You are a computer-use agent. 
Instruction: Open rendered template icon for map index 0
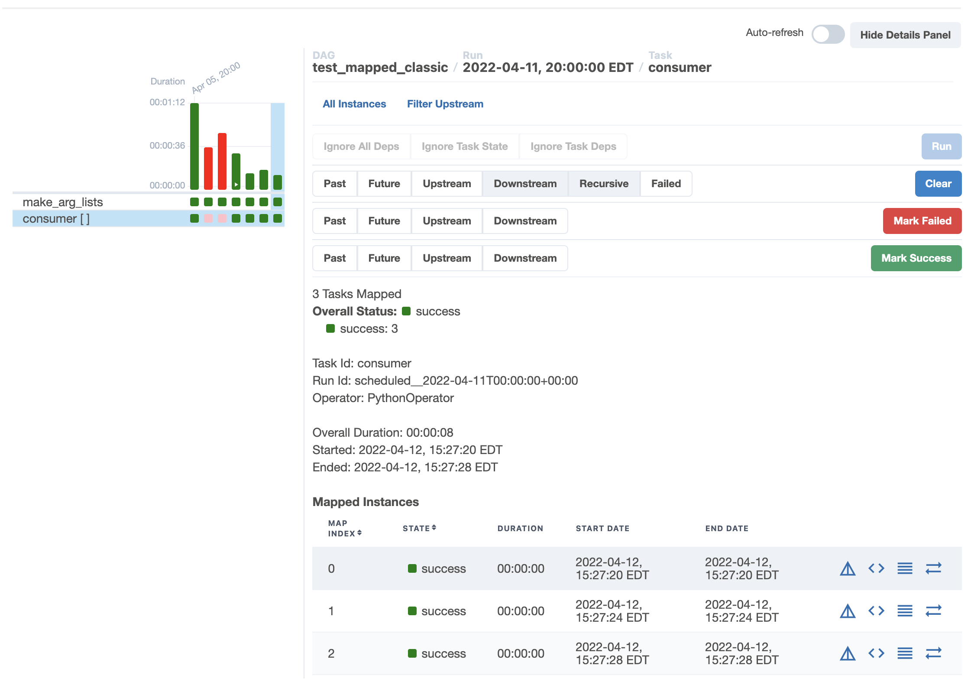pyautogui.click(x=876, y=568)
